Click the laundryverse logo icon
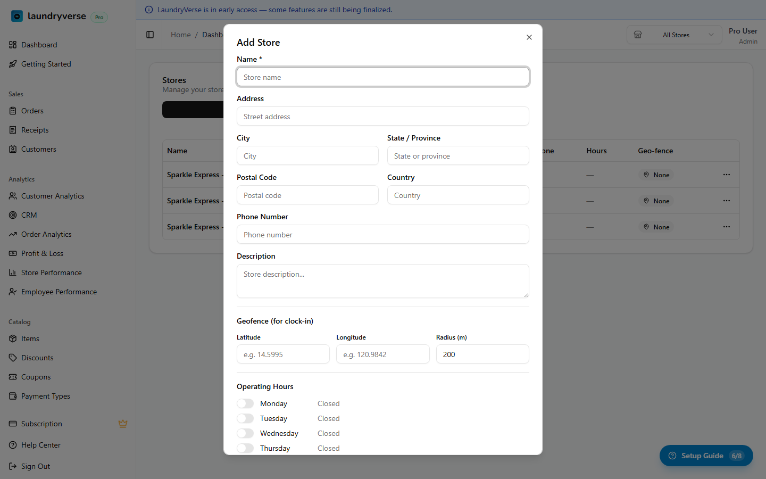Image resolution: width=766 pixels, height=479 pixels. tap(17, 16)
